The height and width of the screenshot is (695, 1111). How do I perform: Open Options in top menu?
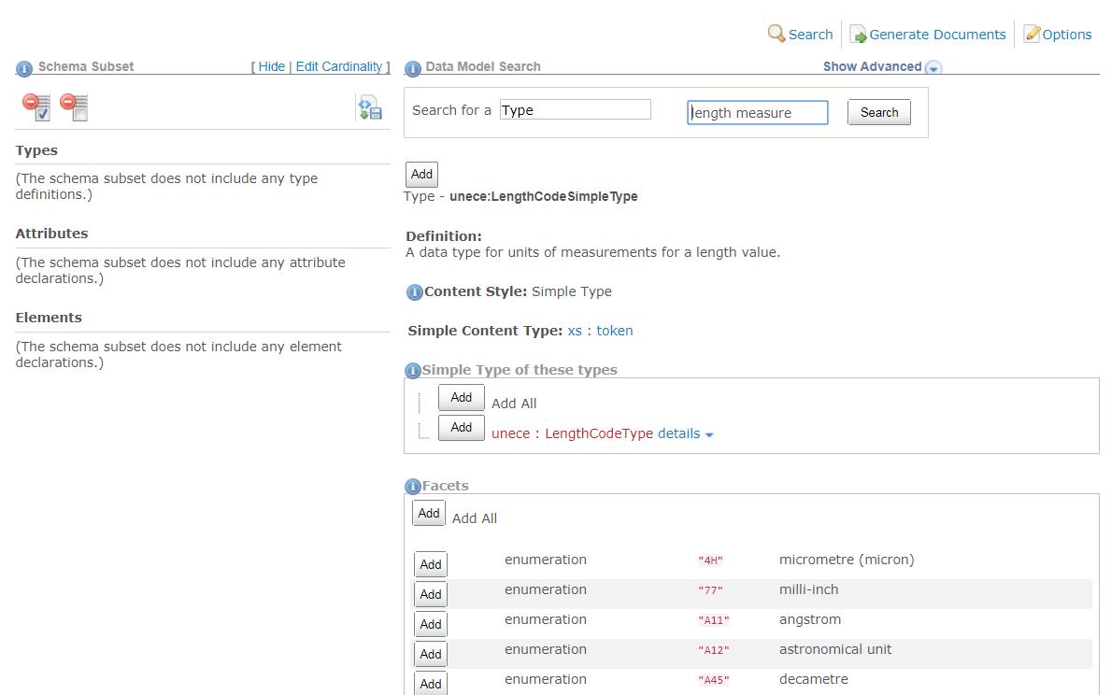click(1058, 35)
